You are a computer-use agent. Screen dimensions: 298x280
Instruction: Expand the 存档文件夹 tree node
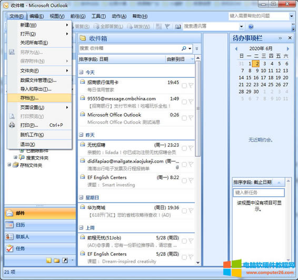click(x=9, y=165)
